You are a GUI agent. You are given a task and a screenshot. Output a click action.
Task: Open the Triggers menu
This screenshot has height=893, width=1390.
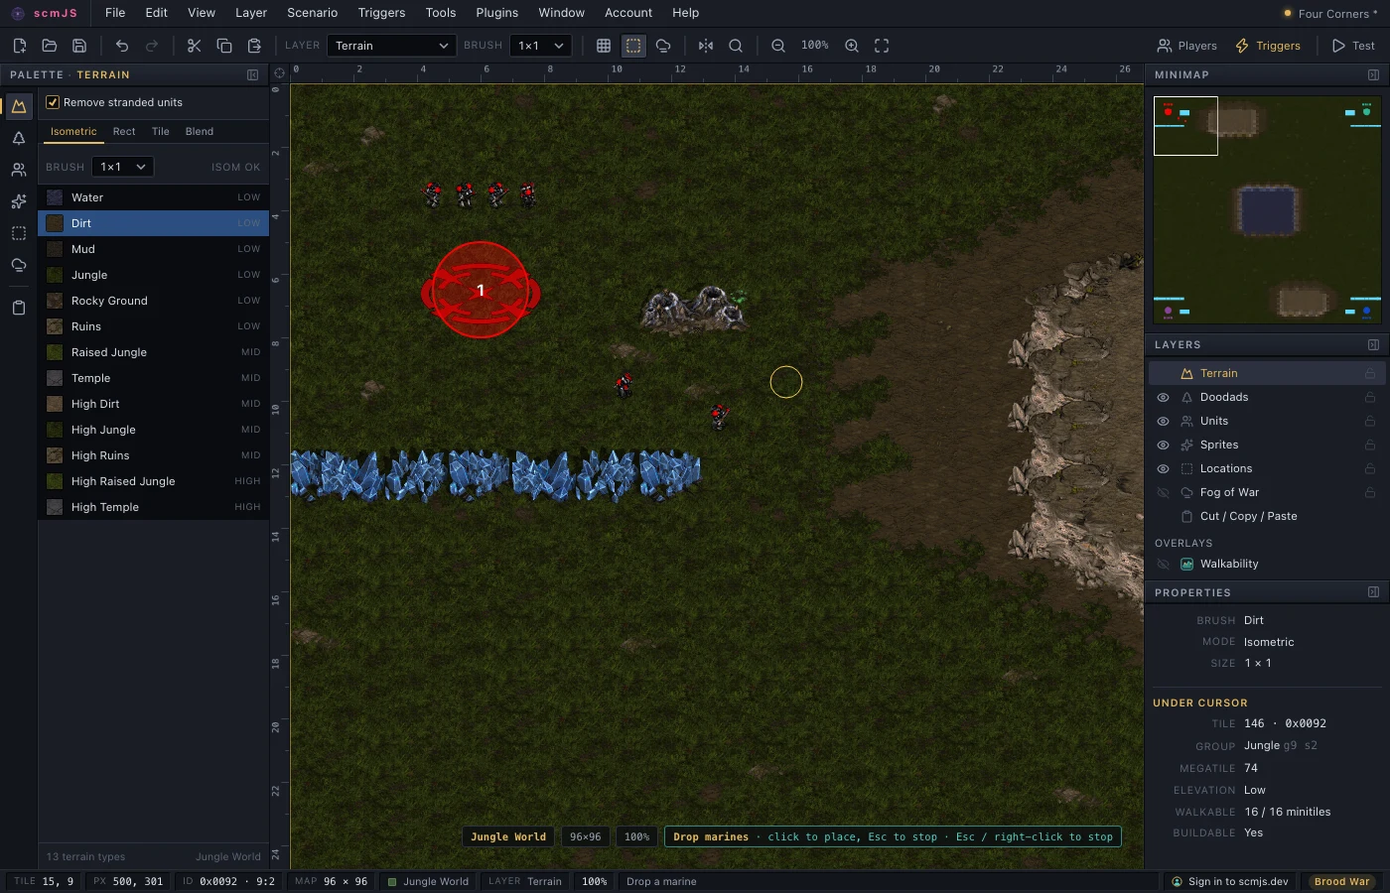tap(381, 13)
